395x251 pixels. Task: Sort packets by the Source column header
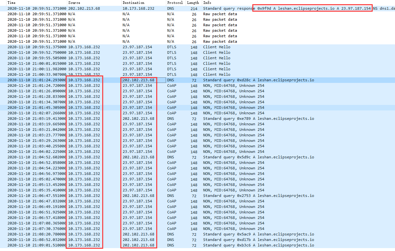click(74, 3)
